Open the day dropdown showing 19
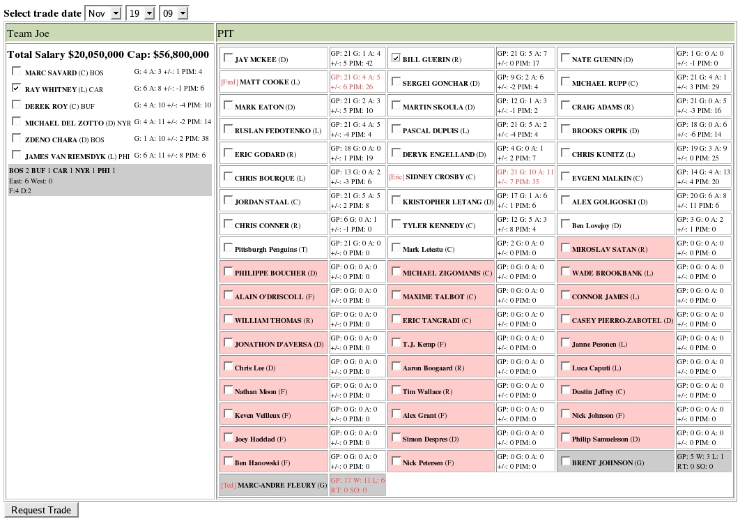Screen dimensions: 747x519 tap(141, 13)
